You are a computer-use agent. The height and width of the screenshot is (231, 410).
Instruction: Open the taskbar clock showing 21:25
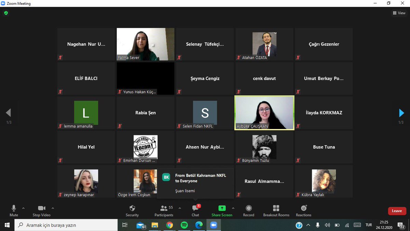click(384, 225)
